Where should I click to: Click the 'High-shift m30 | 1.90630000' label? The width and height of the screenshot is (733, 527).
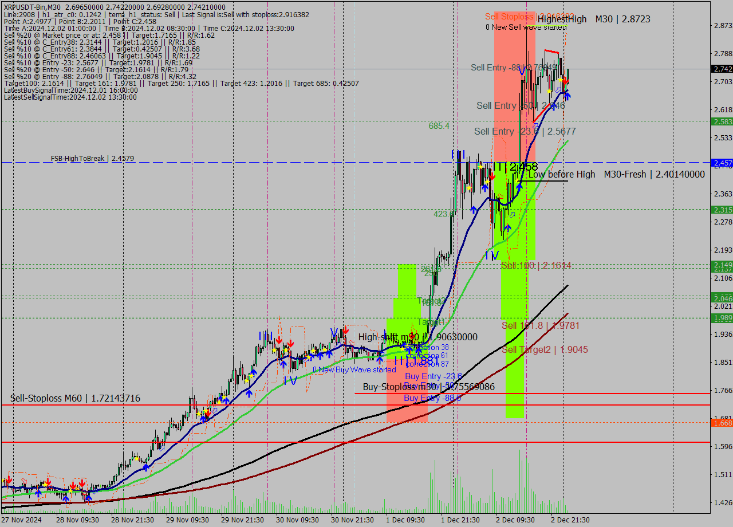(418, 337)
